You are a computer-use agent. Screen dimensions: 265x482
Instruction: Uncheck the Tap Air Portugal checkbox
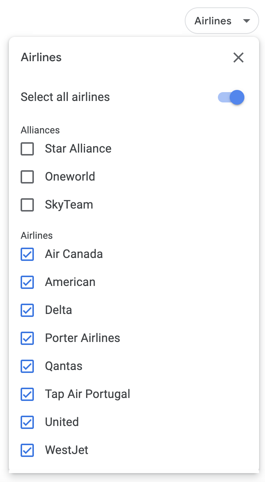27,394
